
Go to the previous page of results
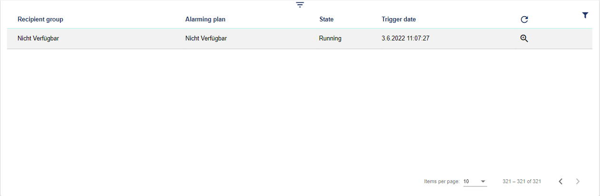coord(561,181)
